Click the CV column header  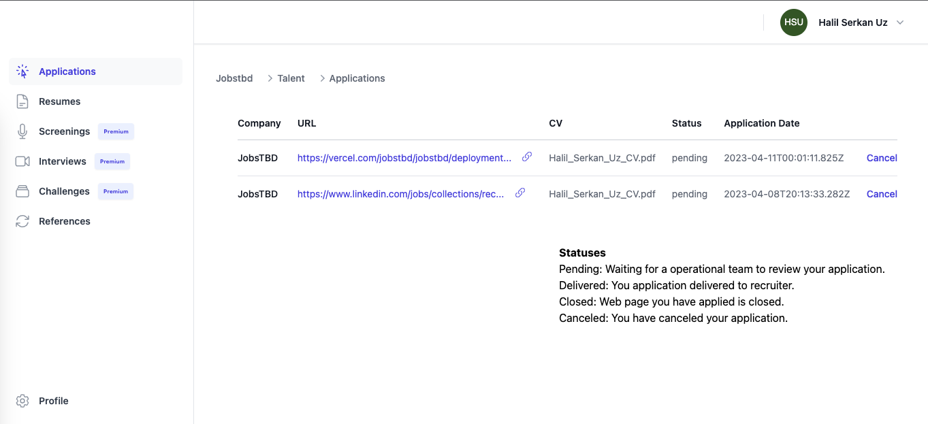click(556, 123)
